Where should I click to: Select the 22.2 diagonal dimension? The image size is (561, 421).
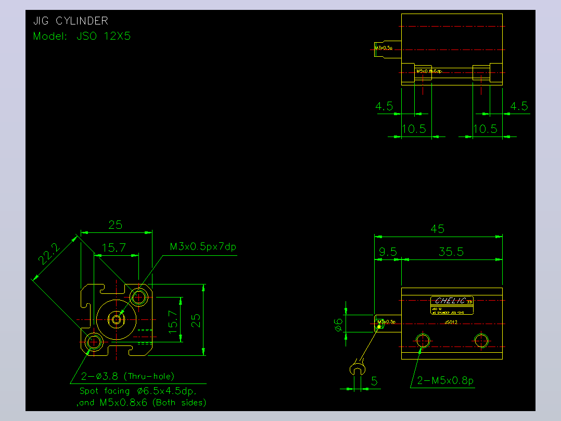click(49, 253)
